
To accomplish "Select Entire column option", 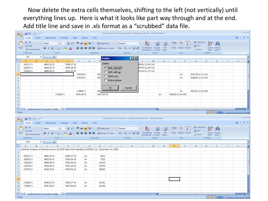I will coord(113,80).
